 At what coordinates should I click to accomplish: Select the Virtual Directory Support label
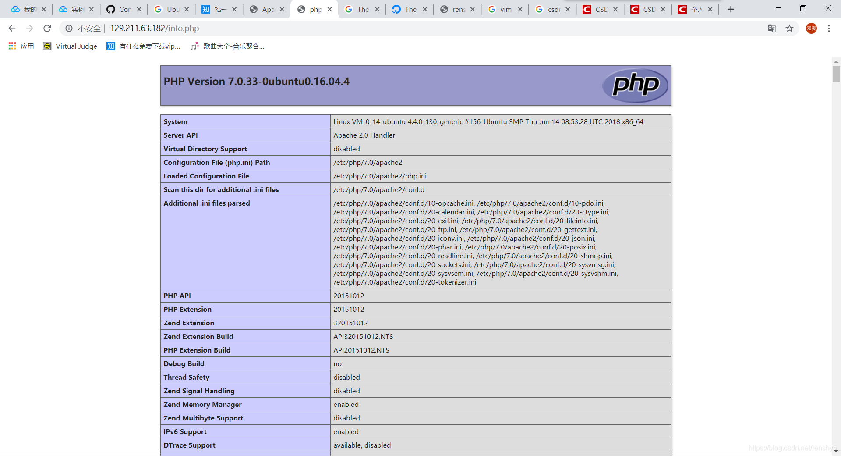tap(205, 149)
